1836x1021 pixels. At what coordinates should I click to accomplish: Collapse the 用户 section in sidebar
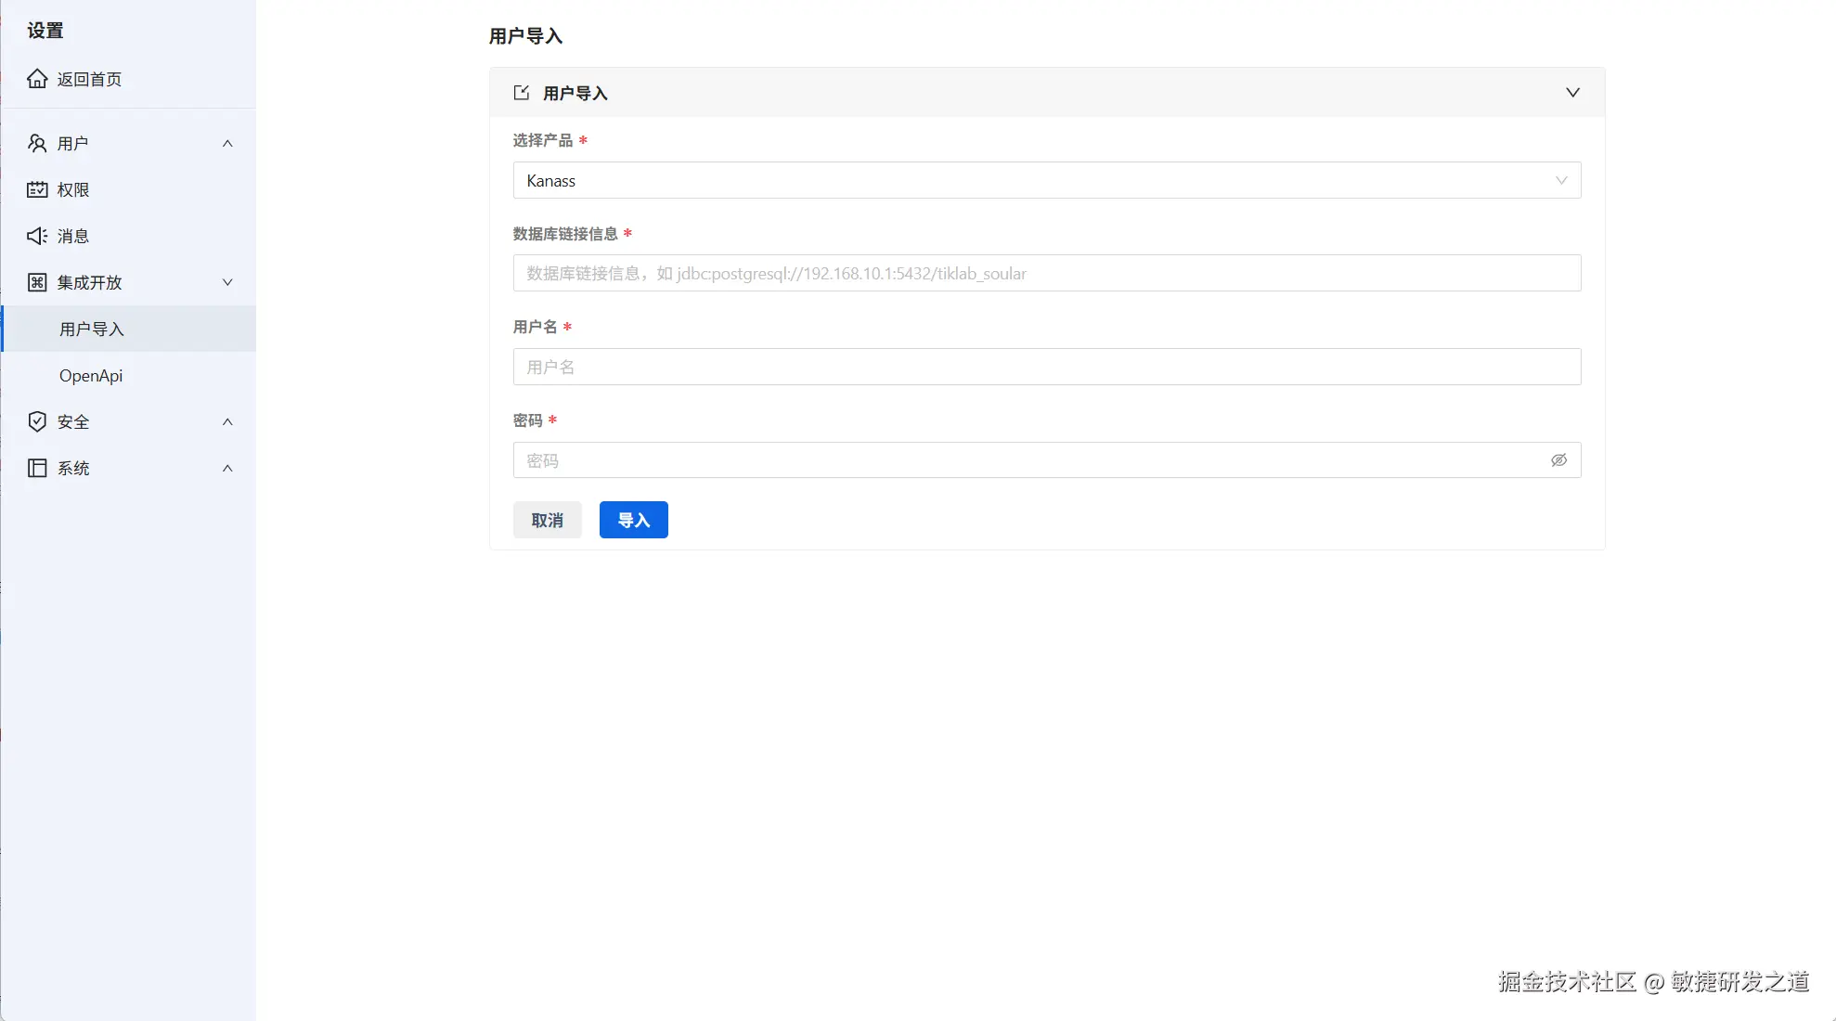[227, 143]
